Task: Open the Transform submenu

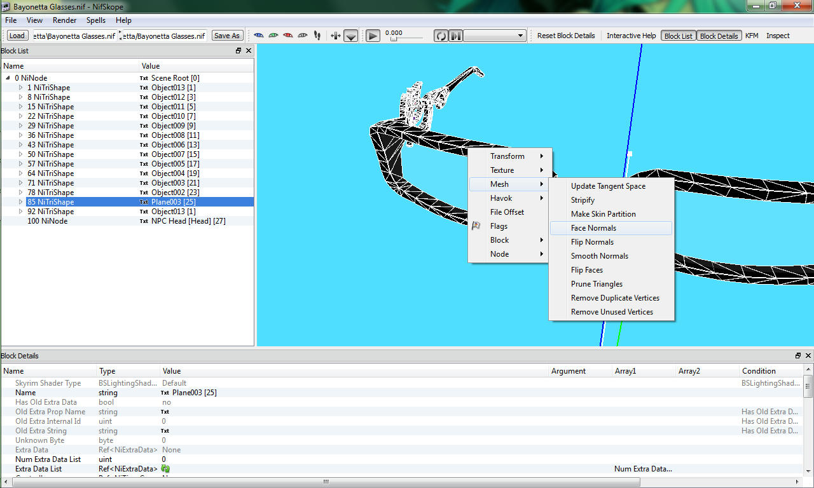Action: (x=509, y=156)
